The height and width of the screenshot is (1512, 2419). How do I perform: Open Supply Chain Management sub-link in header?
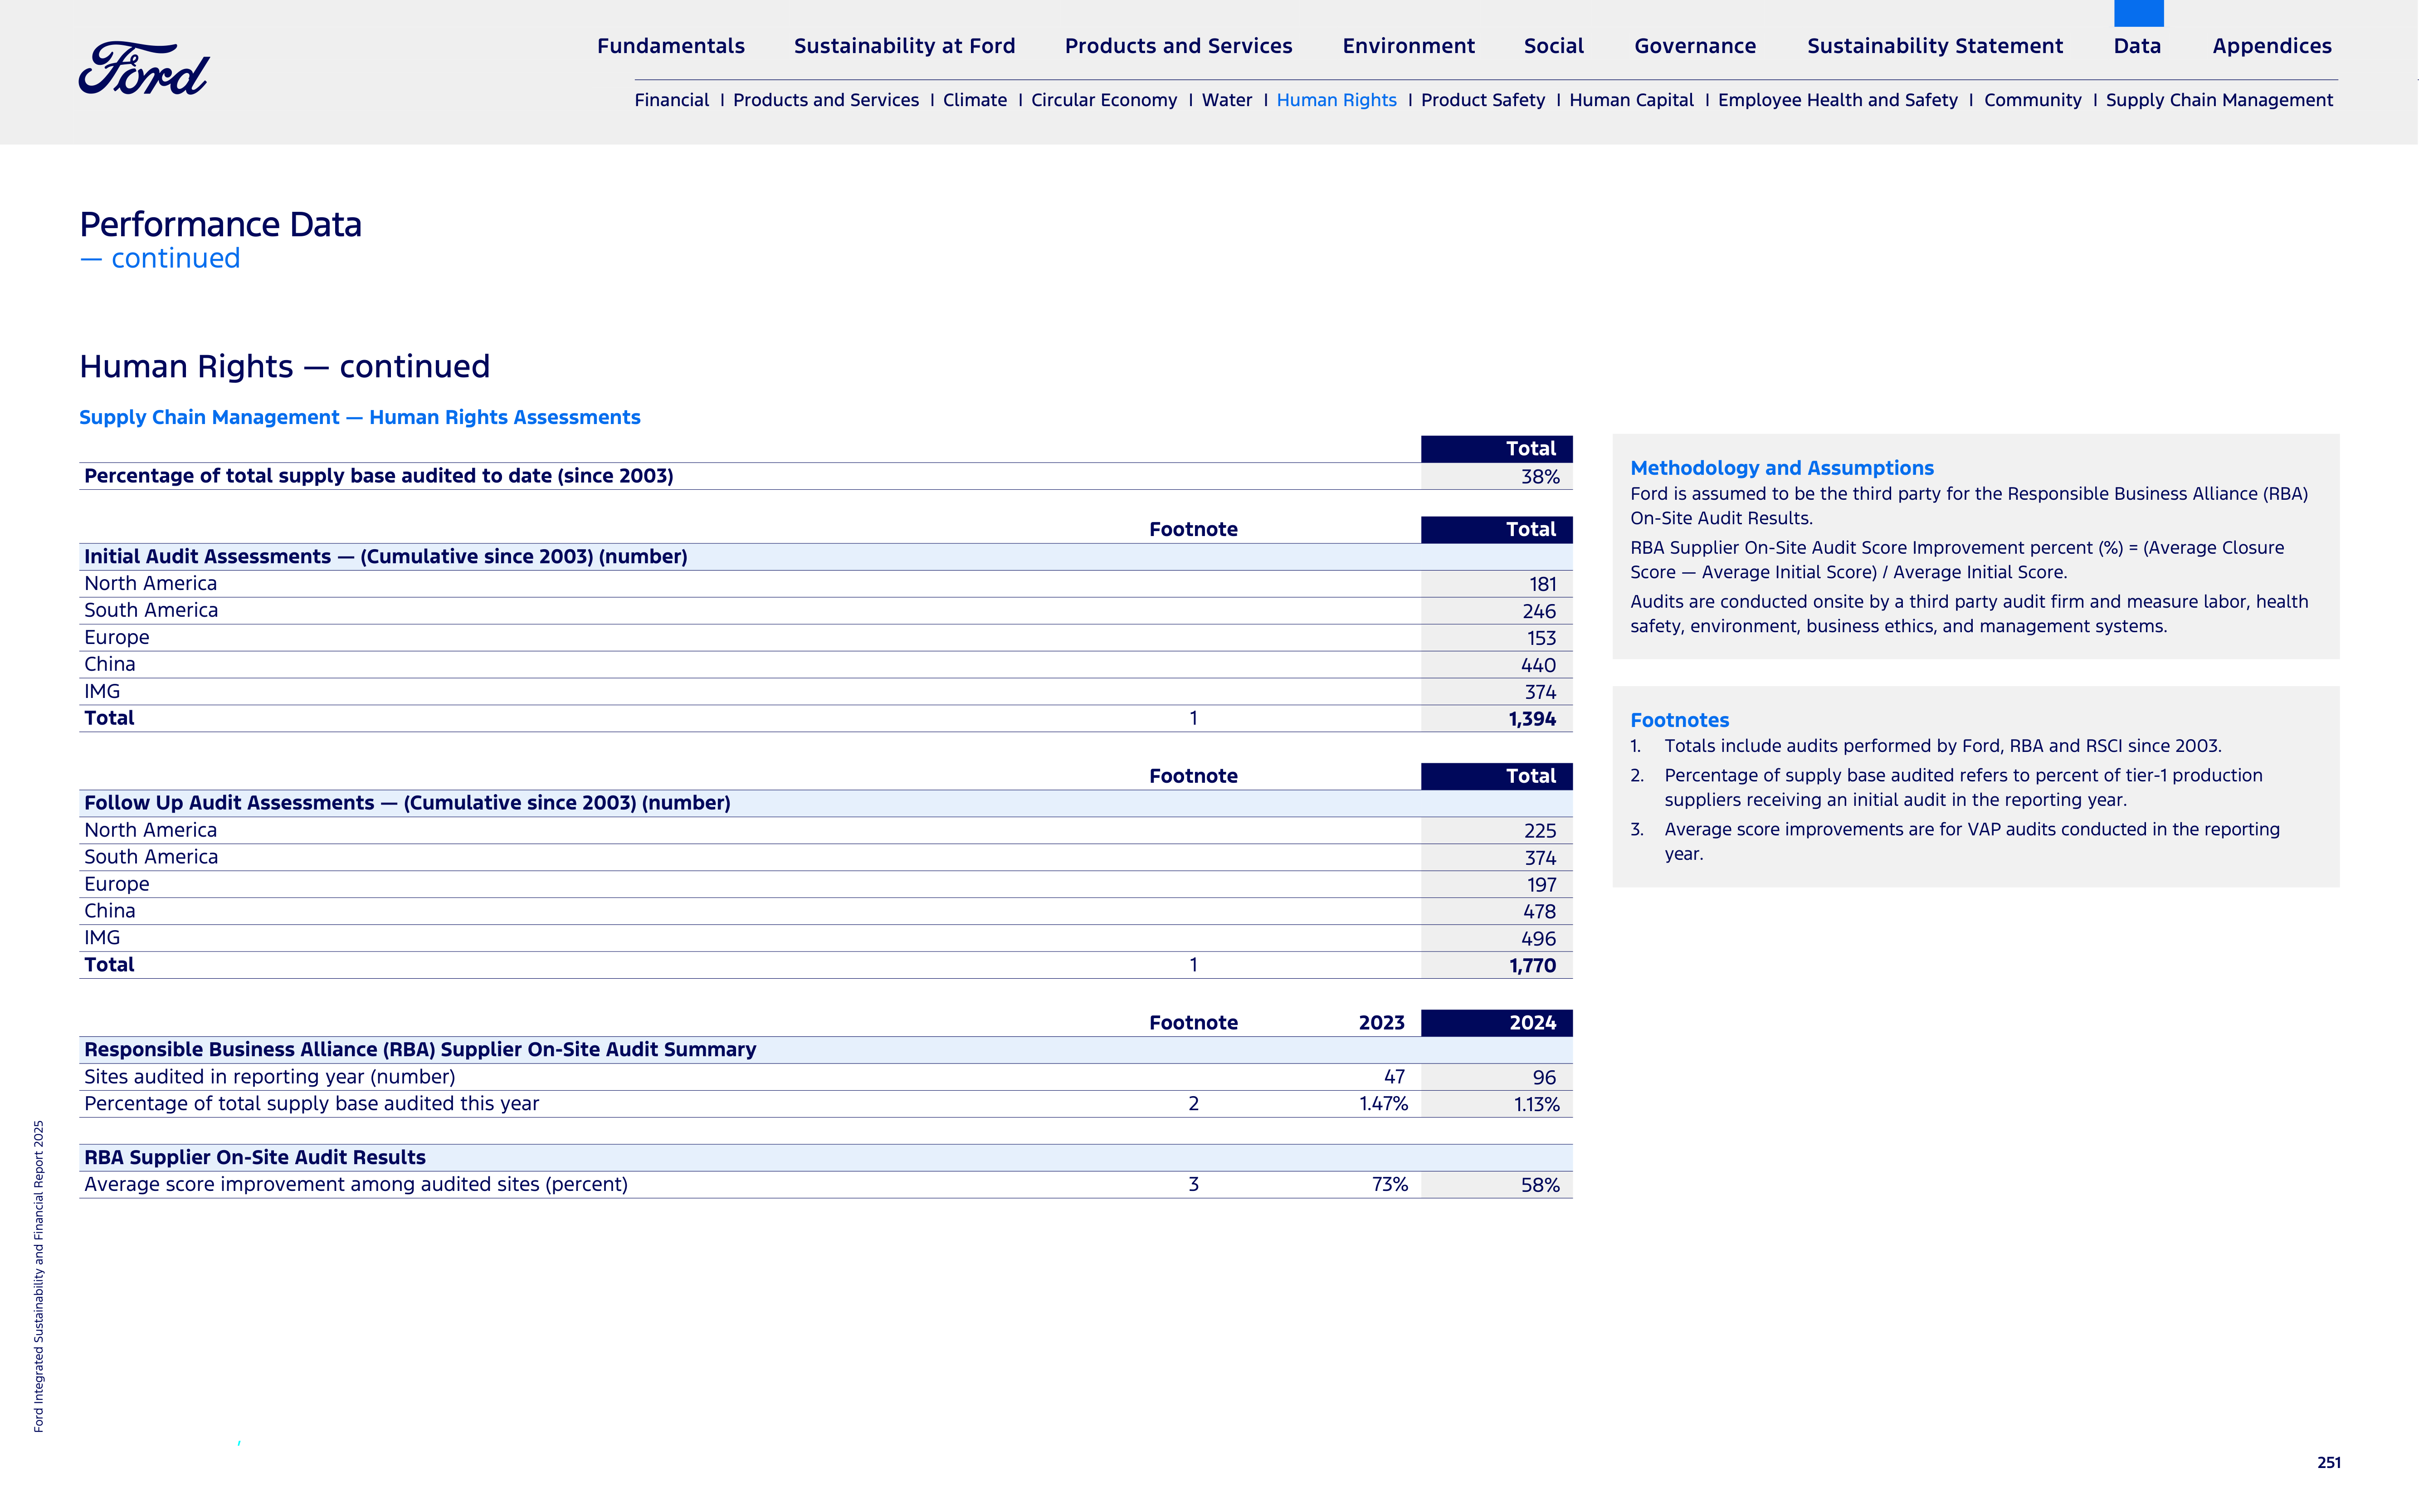[2219, 100]
